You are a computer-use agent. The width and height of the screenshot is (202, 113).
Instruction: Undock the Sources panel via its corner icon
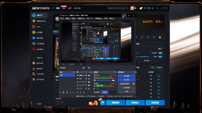[x=91, y=72]
